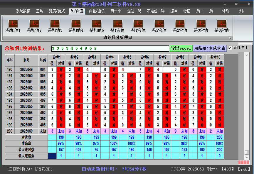Select the 特征 tab
254x174 pixels.
[187, 11]
